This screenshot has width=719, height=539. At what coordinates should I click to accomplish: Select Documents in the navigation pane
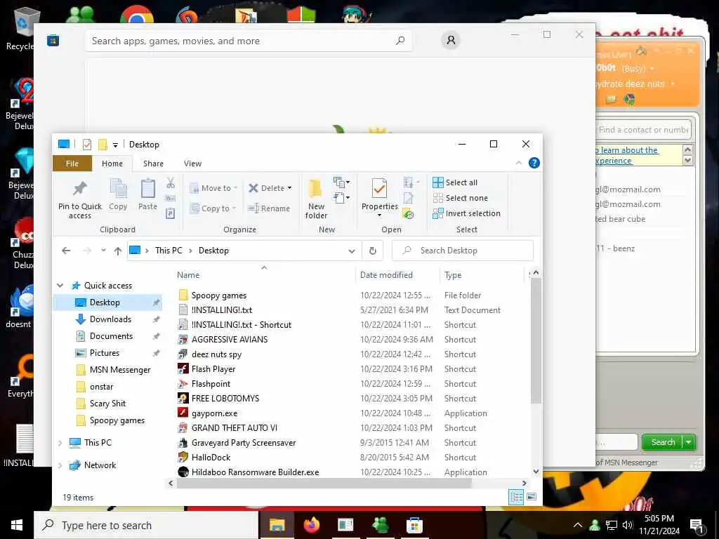112,336
